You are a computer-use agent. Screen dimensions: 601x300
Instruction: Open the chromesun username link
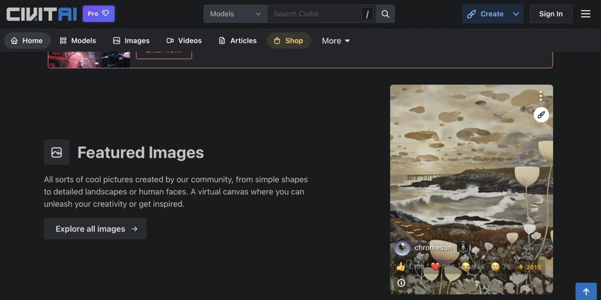click(433, 247)
